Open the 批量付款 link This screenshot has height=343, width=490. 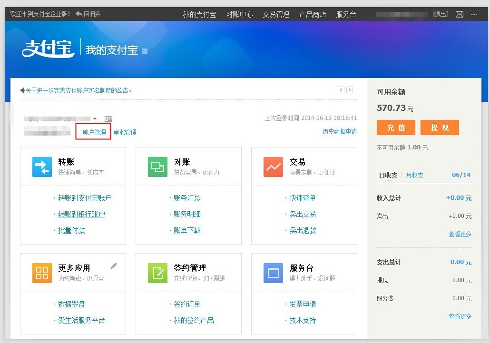pyautogui.click(x=71, y=231)
